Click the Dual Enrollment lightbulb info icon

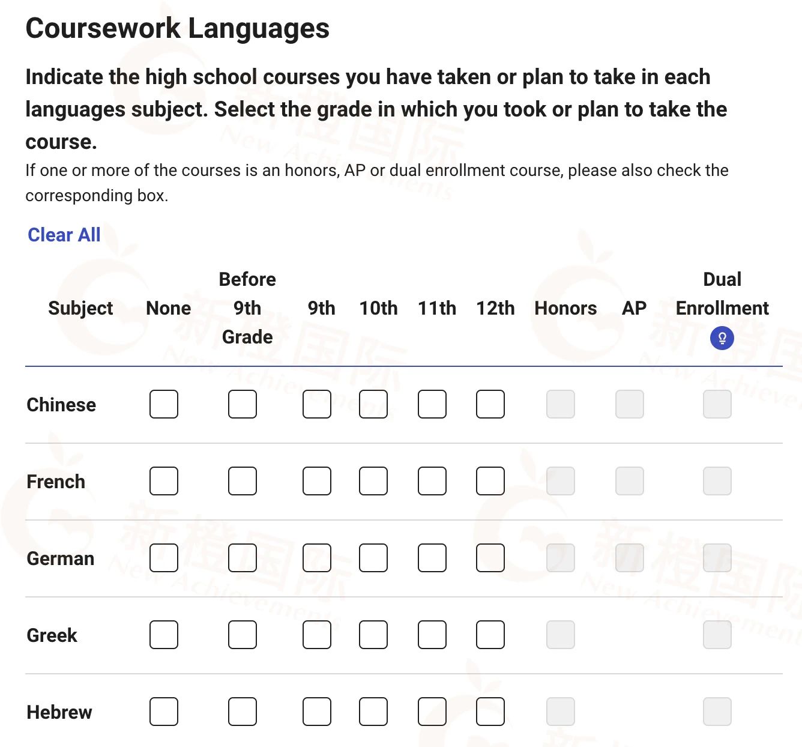pos(722,339)
